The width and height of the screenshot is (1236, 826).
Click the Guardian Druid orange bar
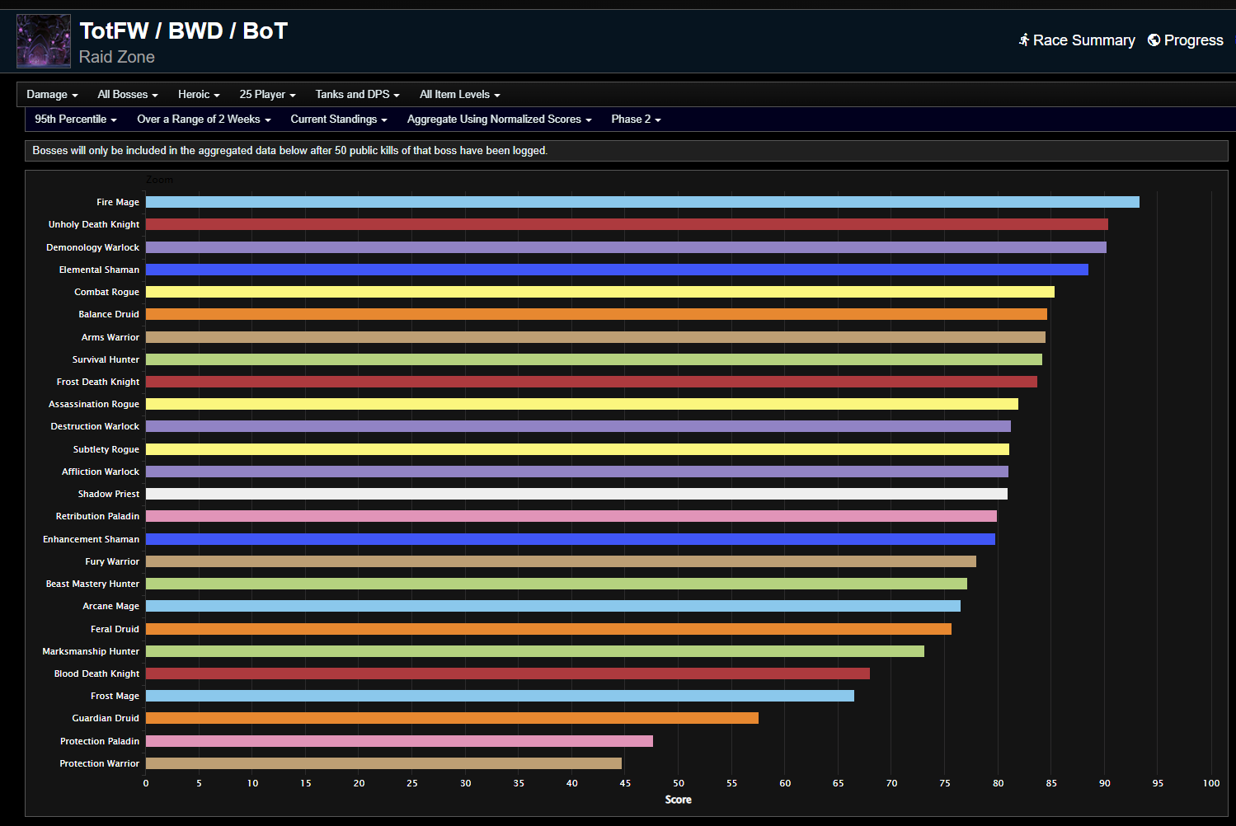(452, 718)
